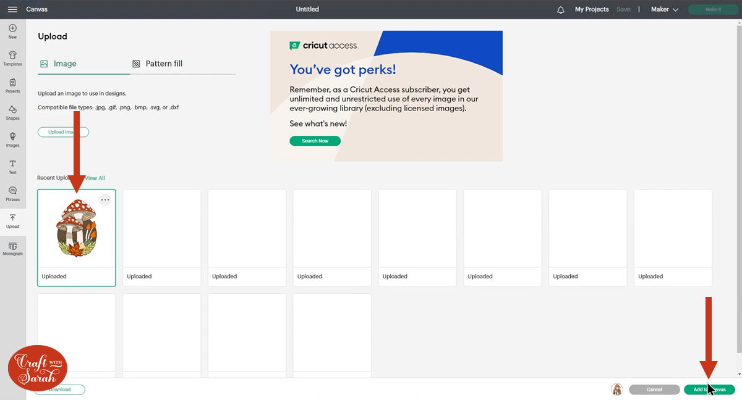Open the Images library
The width and height of the screenshot is (742, 400).
coord(12,139)
